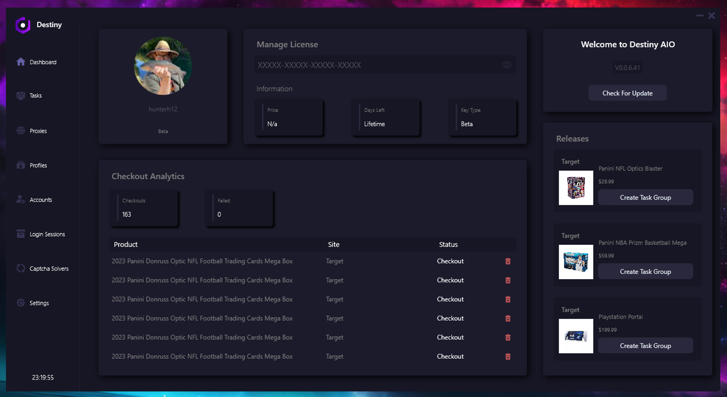
Task: Click the Checkout Analytics heading
Action: [x=148, y=176]
